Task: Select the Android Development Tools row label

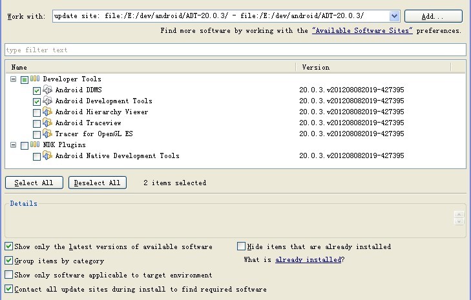Action: tap(103, 101)
